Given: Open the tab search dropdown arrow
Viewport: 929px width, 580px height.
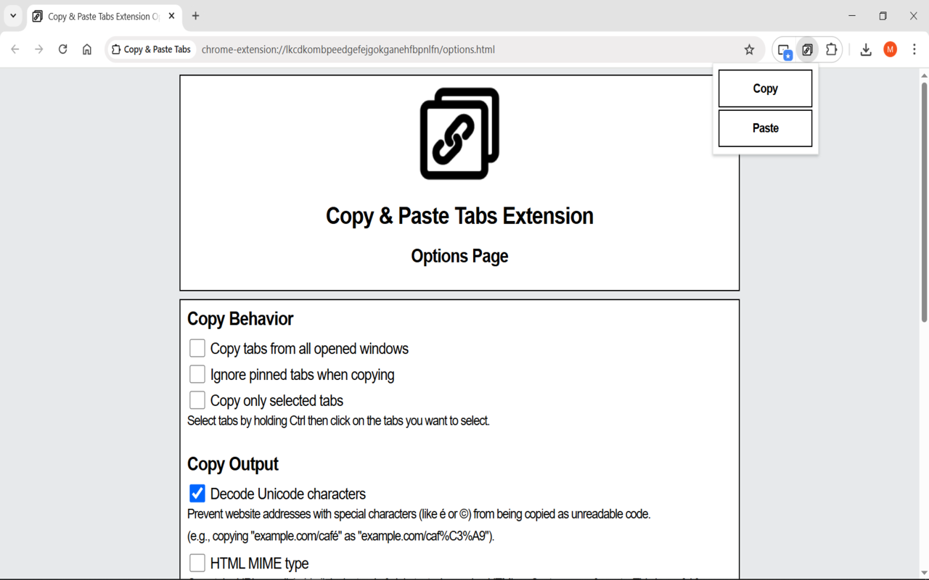Looking at the screenshot, I should point(12,15).
